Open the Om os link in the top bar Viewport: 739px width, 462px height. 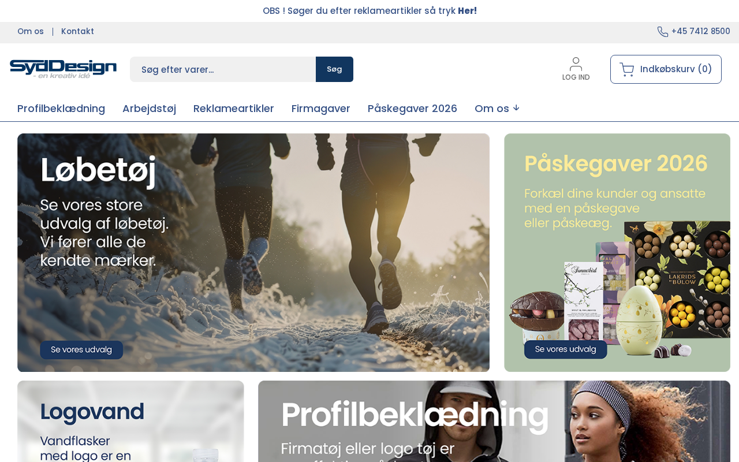(x=31, y=32)
